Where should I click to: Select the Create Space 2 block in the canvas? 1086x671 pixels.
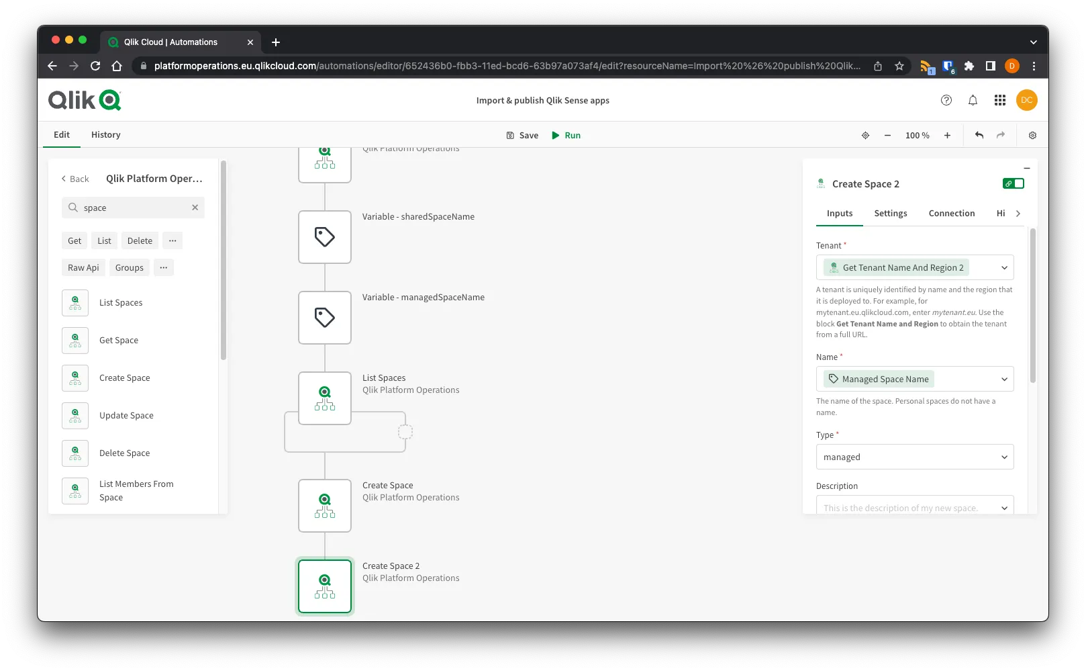[x=324, y=586]
